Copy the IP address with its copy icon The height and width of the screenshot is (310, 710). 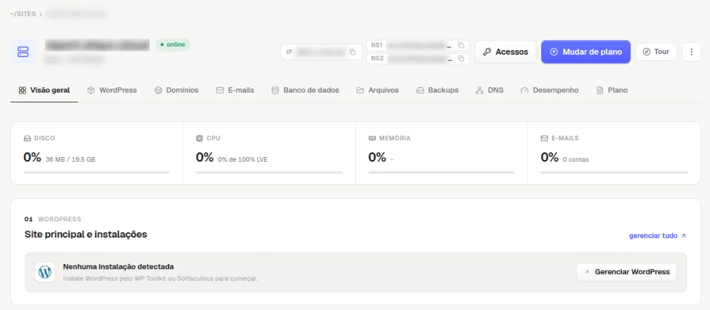pos(352,52)
